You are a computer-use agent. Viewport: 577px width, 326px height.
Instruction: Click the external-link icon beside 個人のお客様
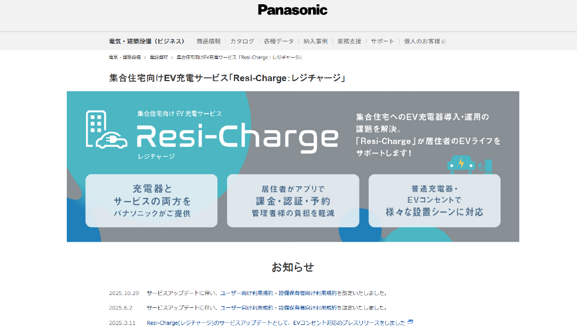pyautogui.click(x=445, y=41)
